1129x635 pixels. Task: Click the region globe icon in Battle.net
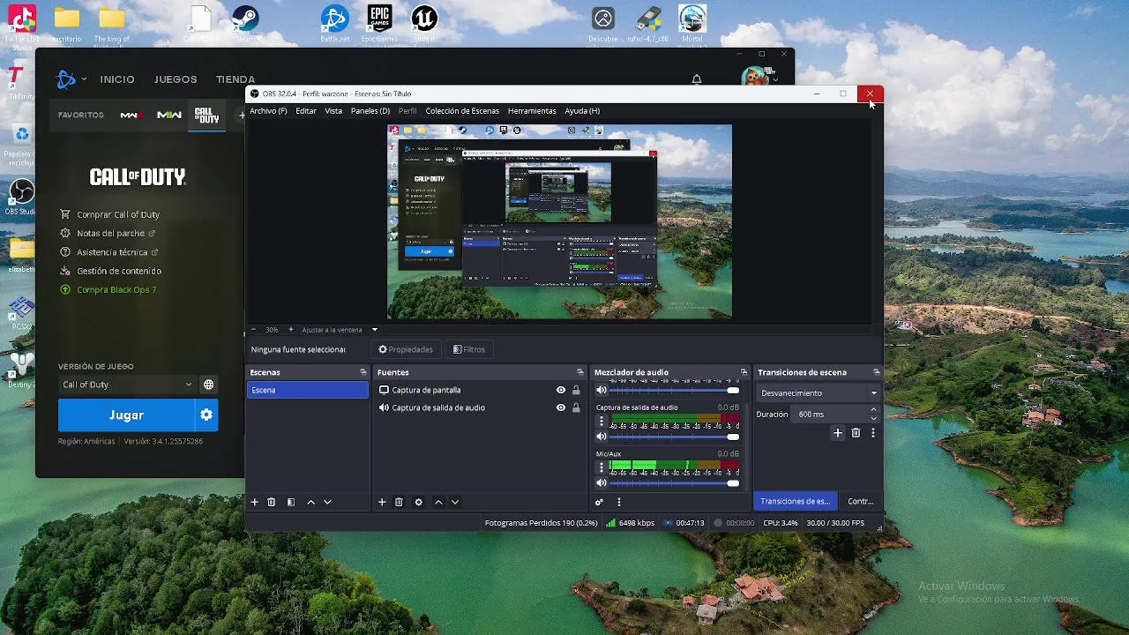pyautogui.click(x=208, y=385)
